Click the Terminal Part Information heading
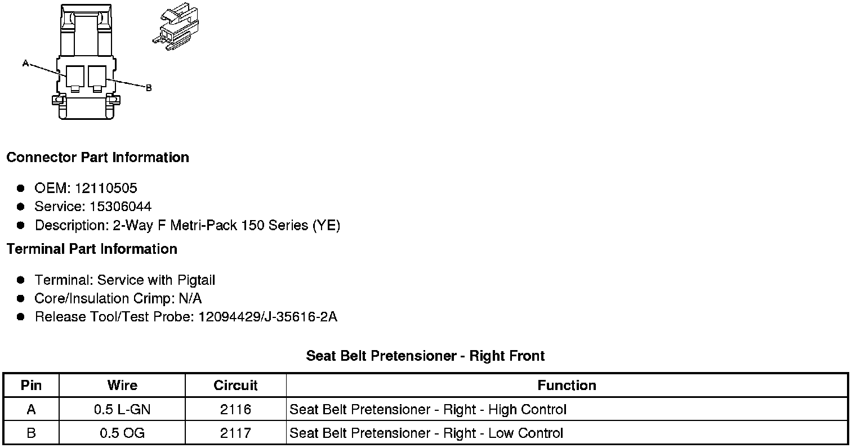This screenshot has height=448, width=856. click(92, 249)
